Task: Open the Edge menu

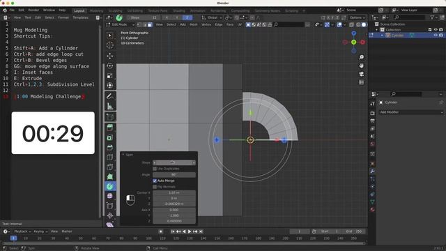Action: (x=218, y=25)
